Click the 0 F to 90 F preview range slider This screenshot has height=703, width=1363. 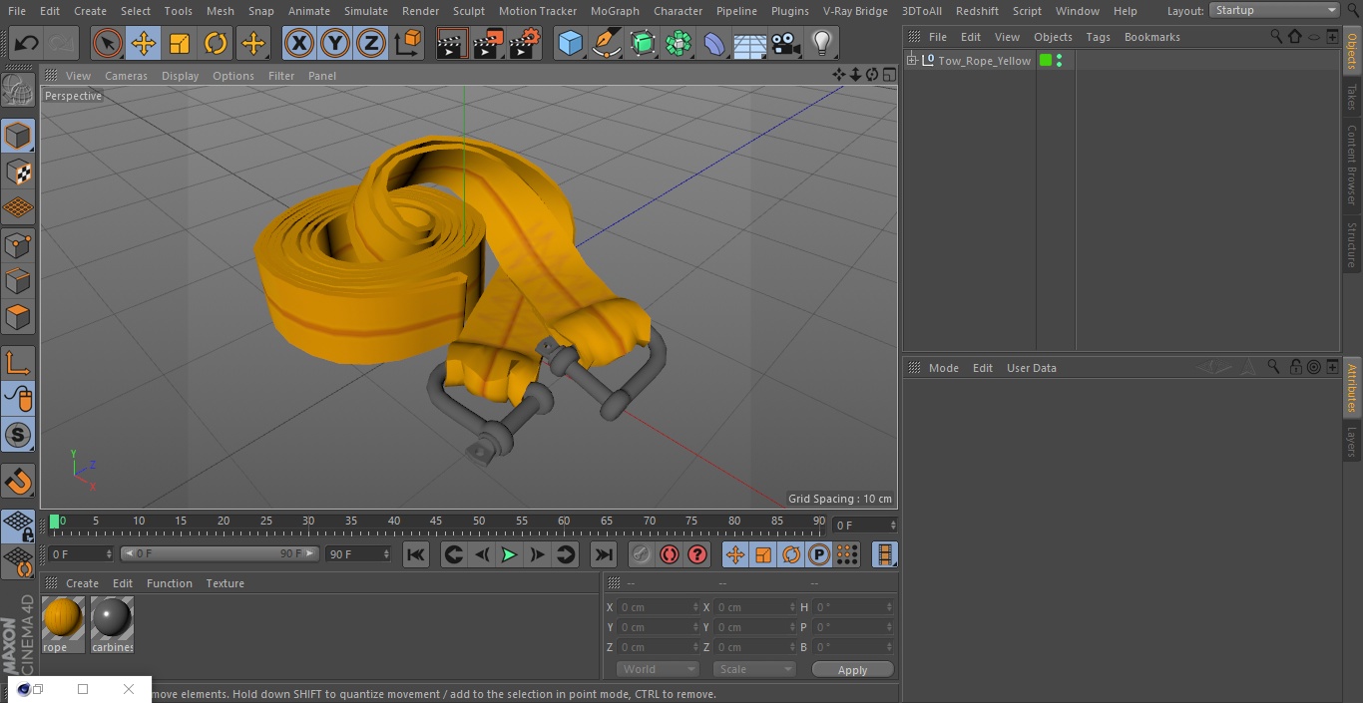(220, 553)
